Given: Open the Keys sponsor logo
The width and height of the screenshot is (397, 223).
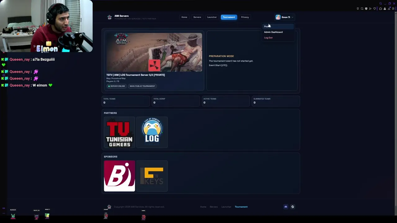Looking at the screenshot, I should point(152,176).
